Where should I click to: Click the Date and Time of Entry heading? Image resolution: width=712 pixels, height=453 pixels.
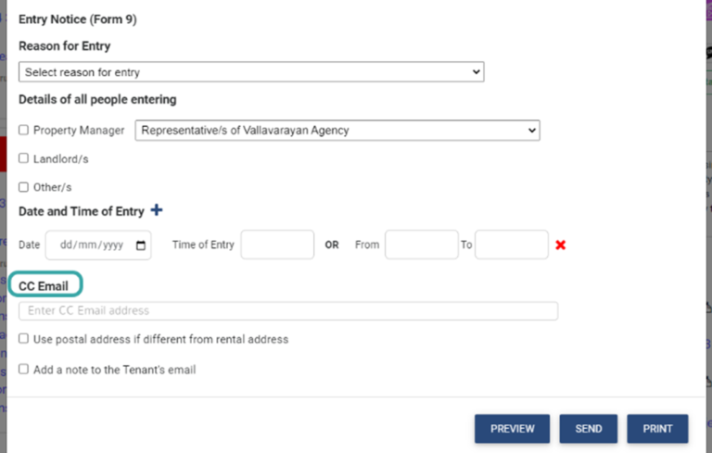(82, 211)
